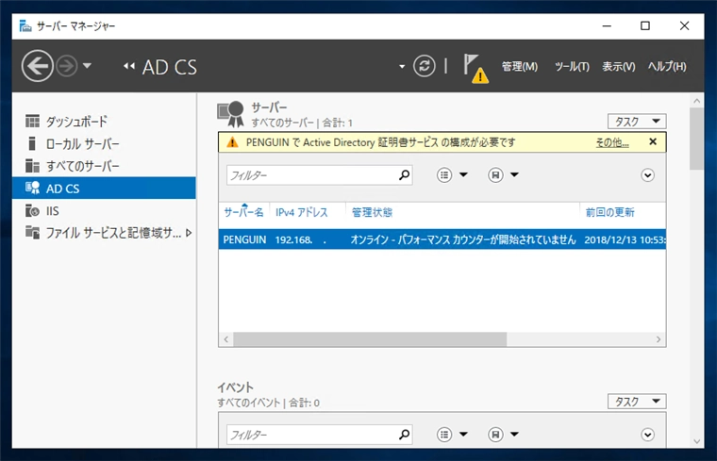Open the server list criteria options button
This screenshot has width=717, height=461.
(x=444, y=175)
